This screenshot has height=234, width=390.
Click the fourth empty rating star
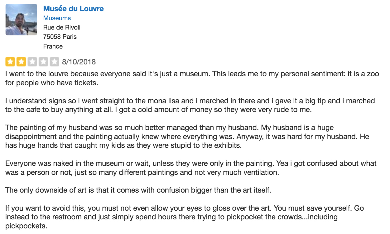pos(44,62)
